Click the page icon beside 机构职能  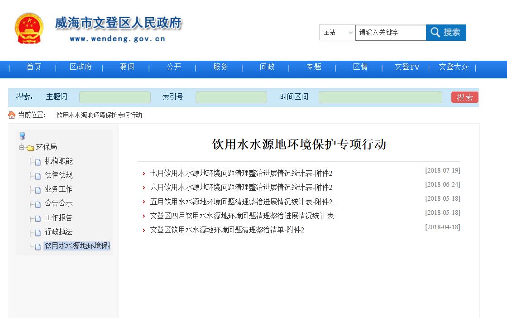point(38,162)
